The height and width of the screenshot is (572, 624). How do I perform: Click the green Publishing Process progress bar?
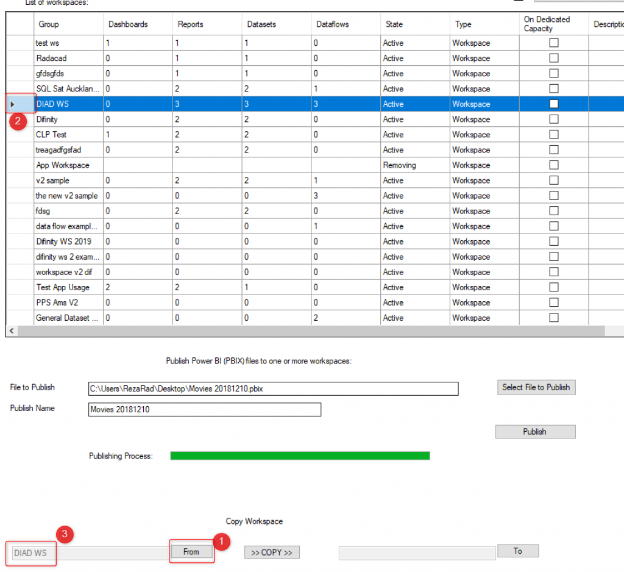pos(300,456)
